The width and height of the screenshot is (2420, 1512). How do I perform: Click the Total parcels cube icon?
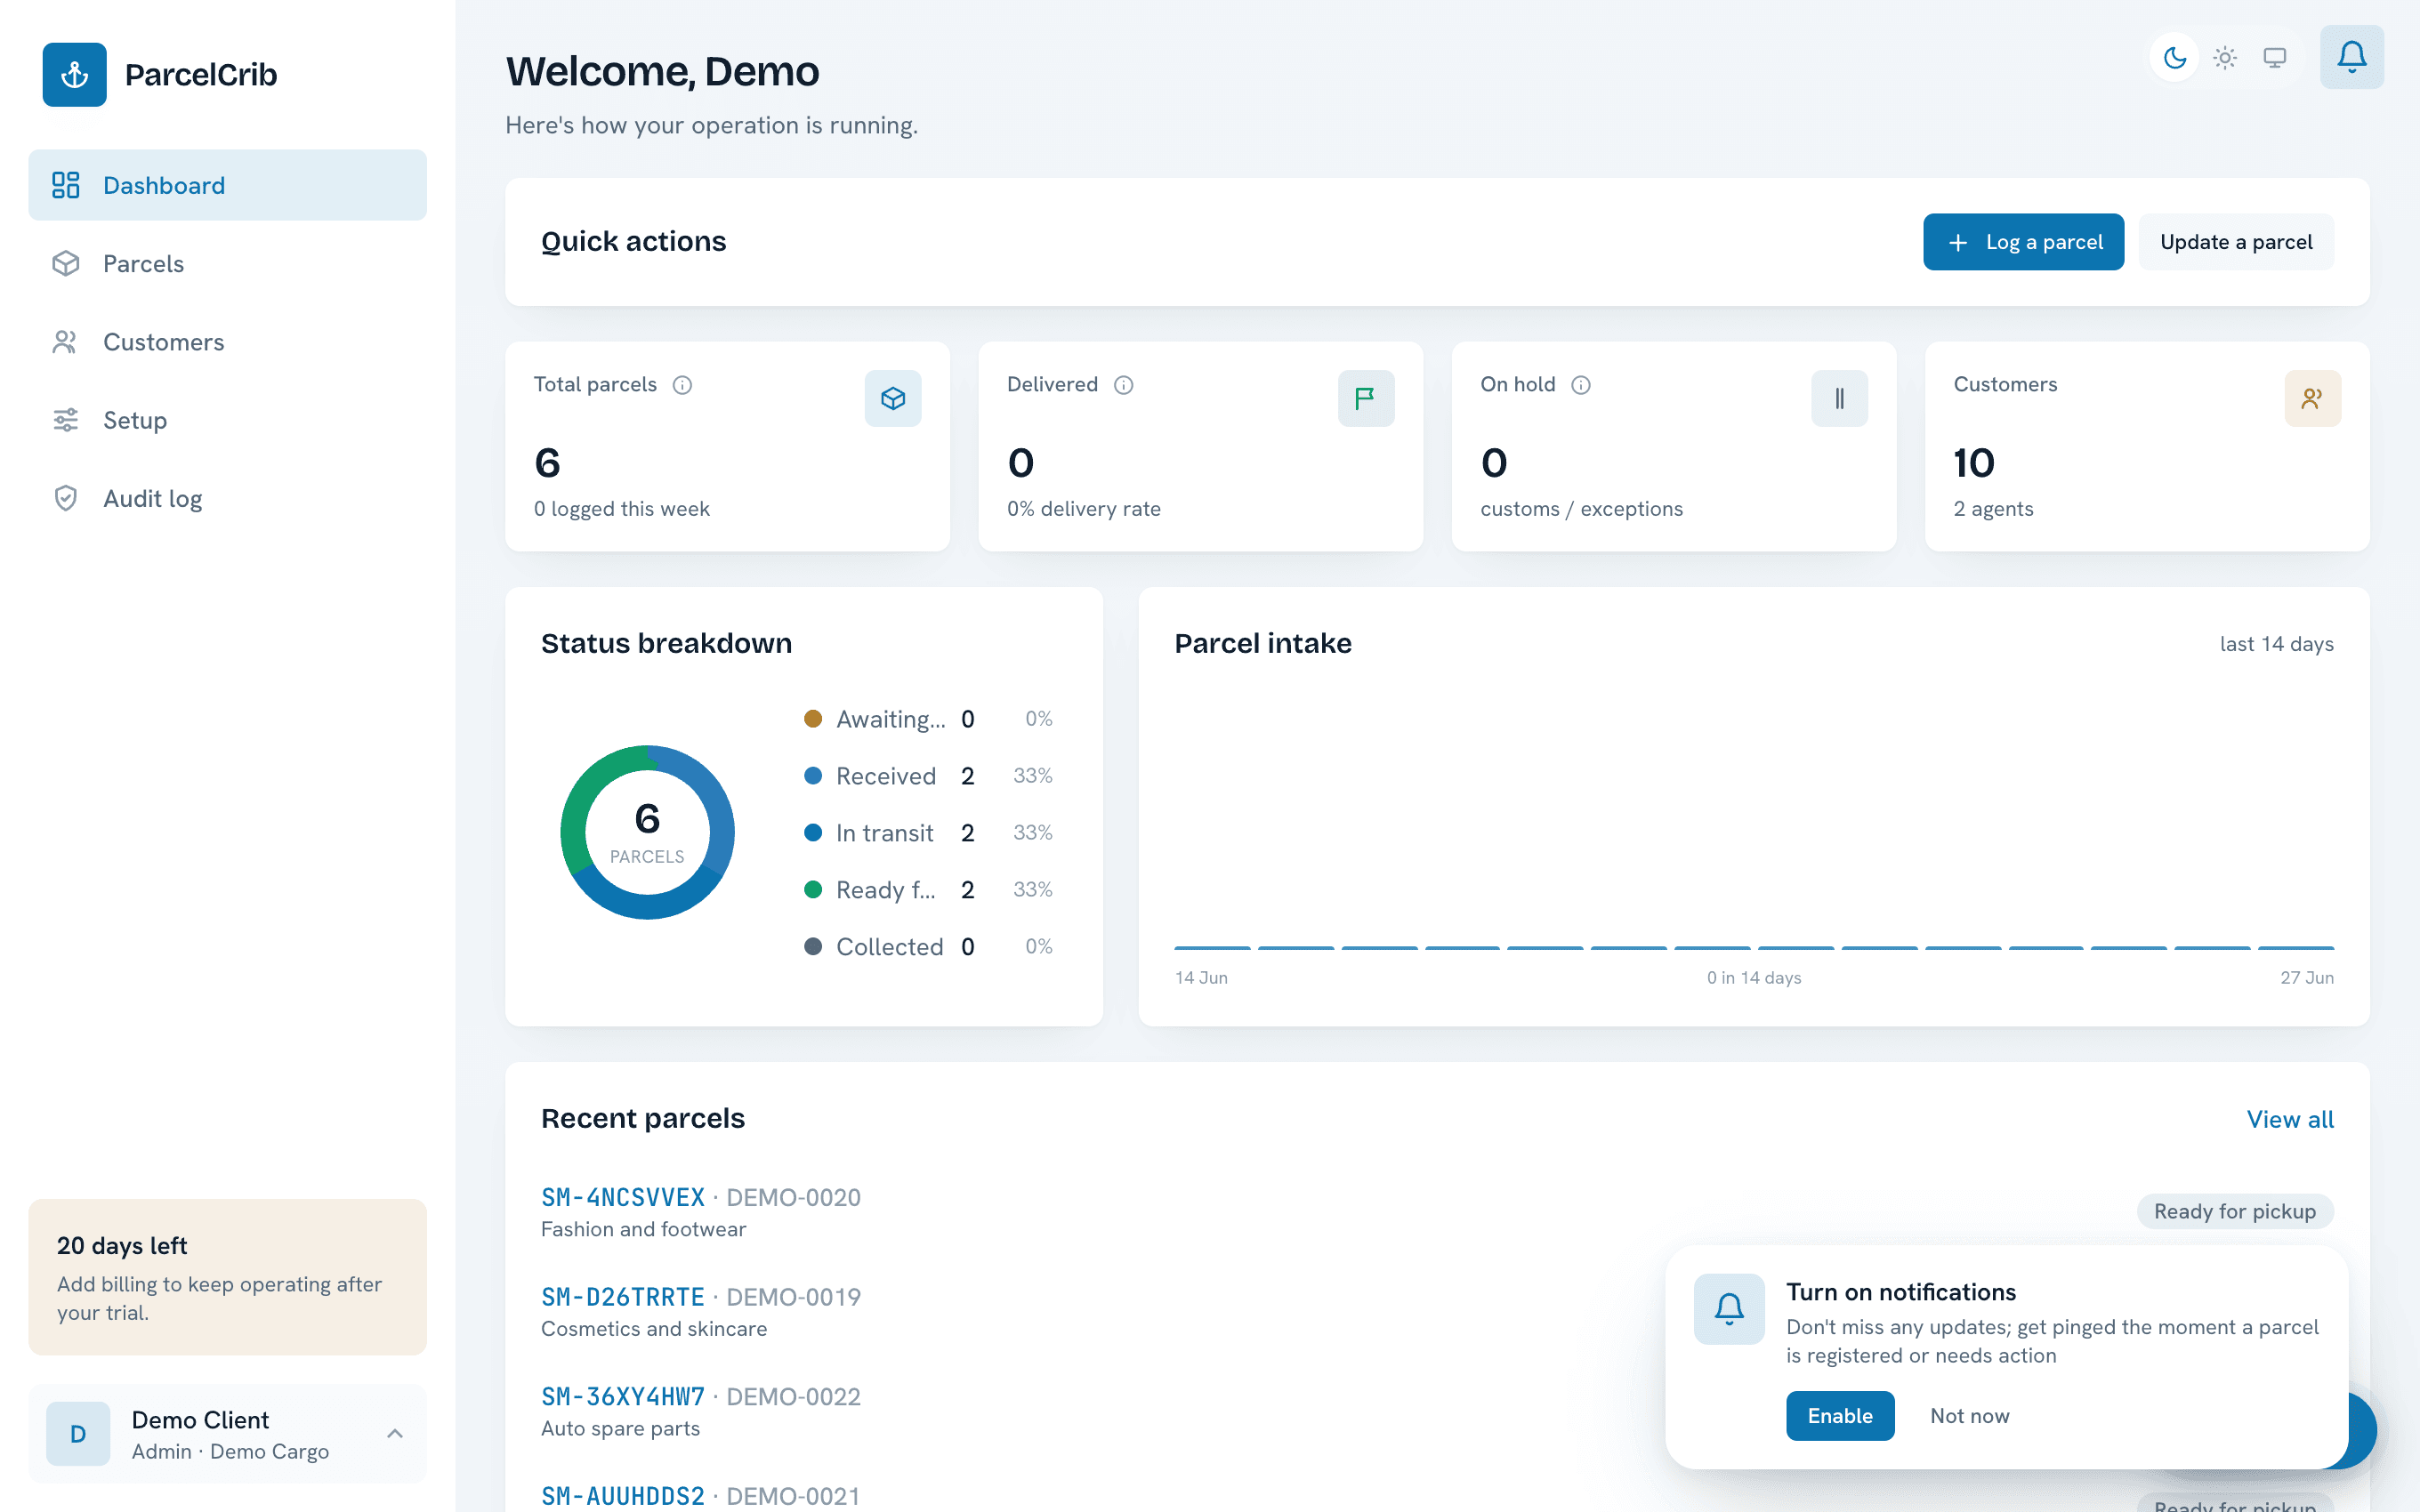click(x=893, y=399)
